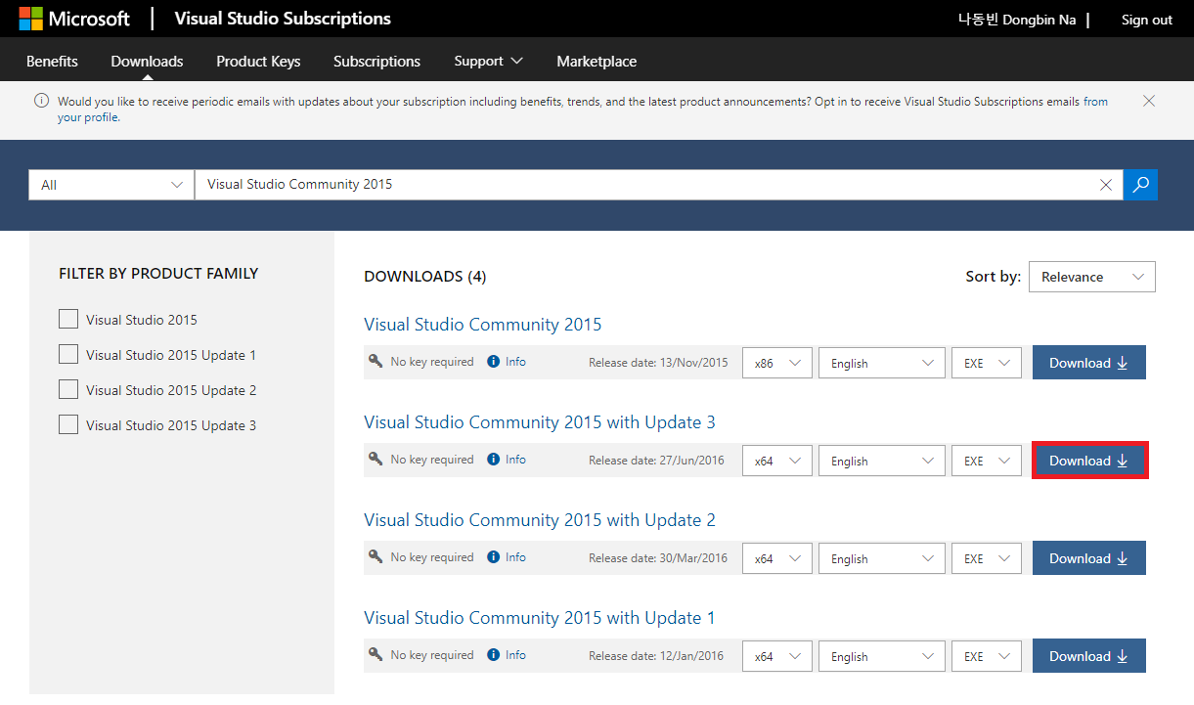The height and width of the screenshot is (705, 1194).
Task: Open EXE format dropdown for Update 1
Action: click(987, 656)
